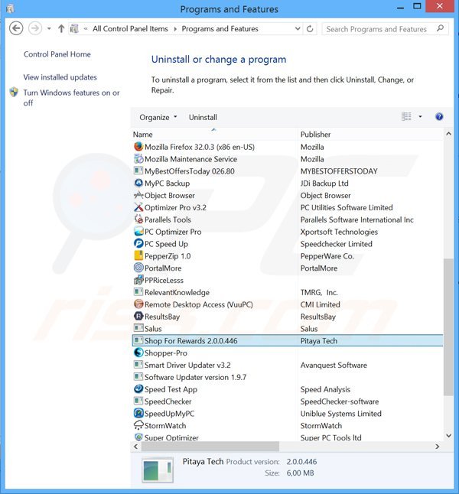Image resolution: width=459 pixels, height=494 pixels.
Task: Click the scroll down arrow of list
Action: pyautogui.click(x=448, y=436)
